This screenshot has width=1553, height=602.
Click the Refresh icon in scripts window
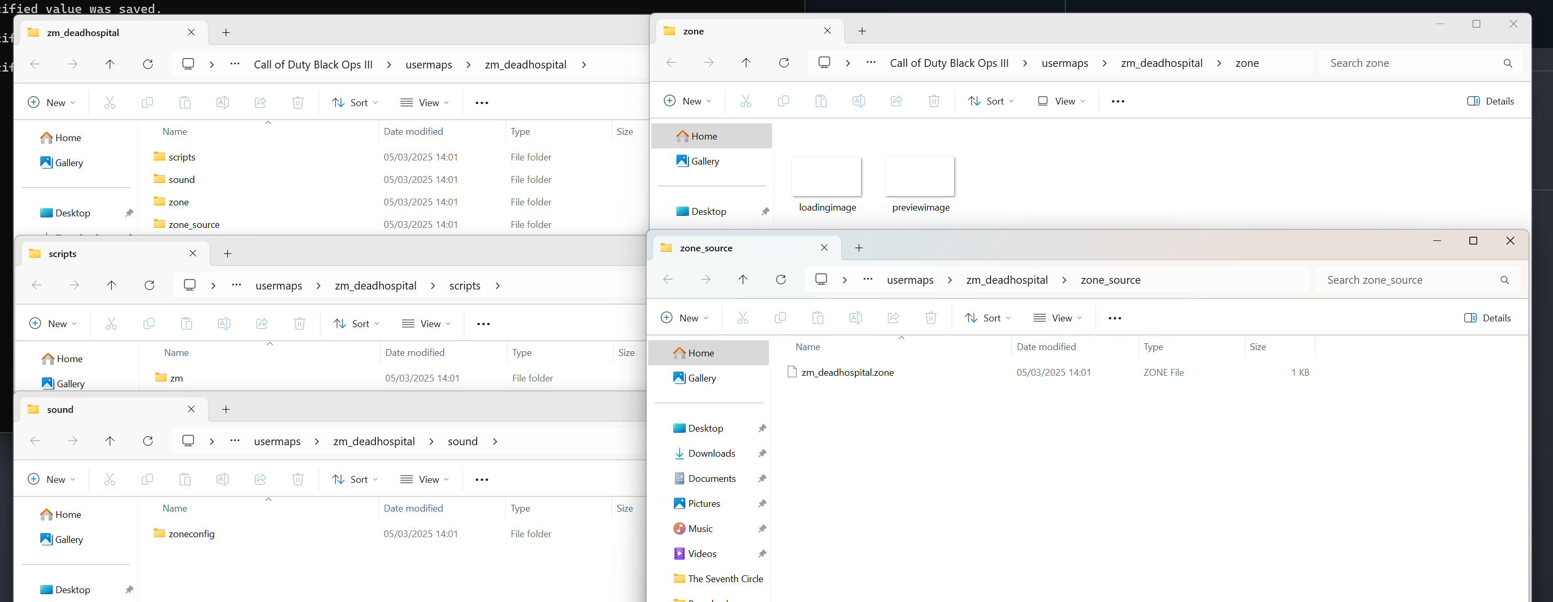[x=149, y=285]
